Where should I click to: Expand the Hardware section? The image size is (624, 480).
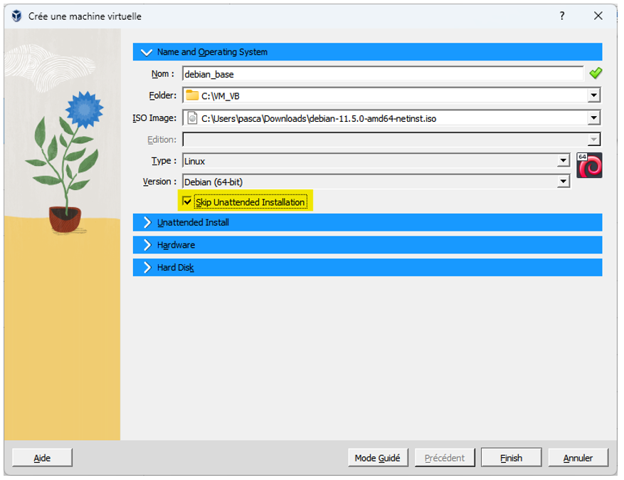click(x=367, y=244)
